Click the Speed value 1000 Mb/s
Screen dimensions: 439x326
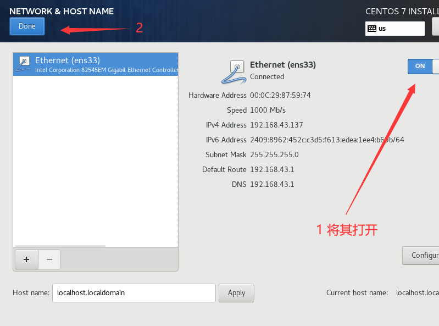tap(268, 110)
